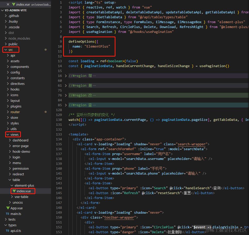Click the modified dot beside src folder
The width and height of the screenshot is (249, 235).
46,50
